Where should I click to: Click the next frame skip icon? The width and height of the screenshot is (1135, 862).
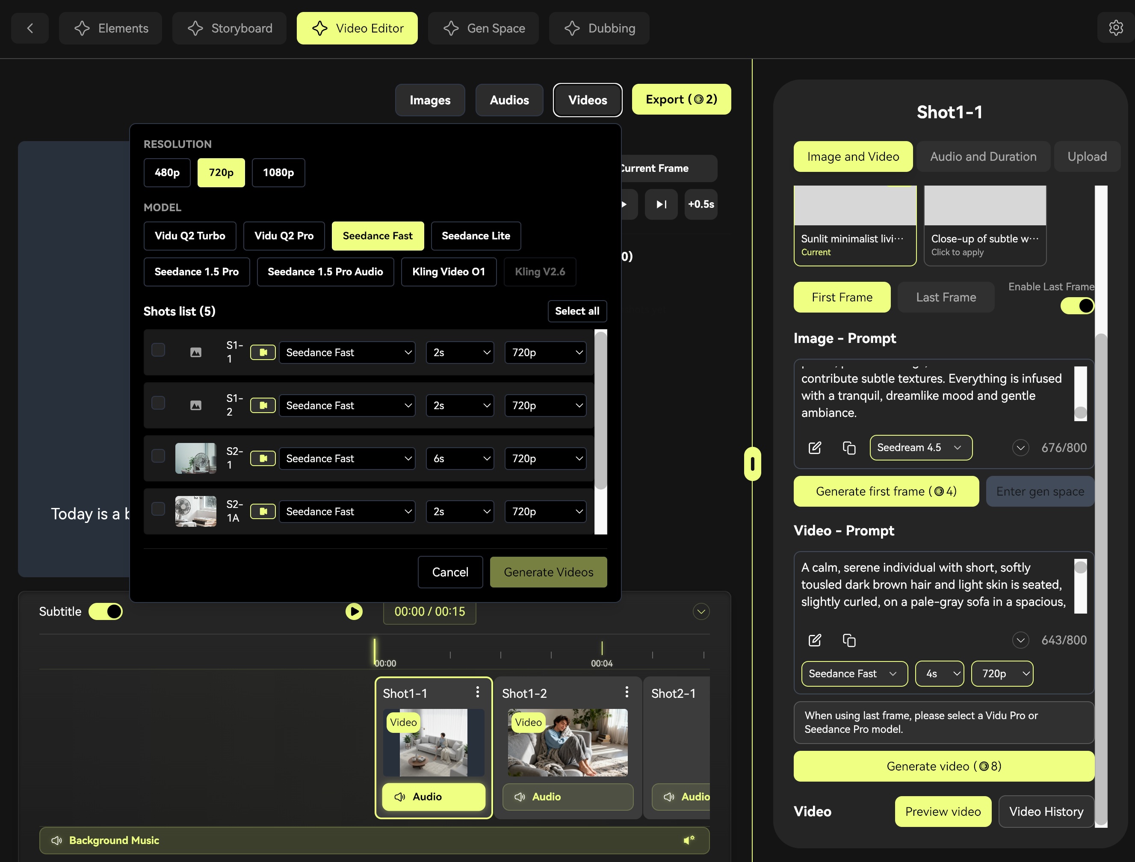click(x=662, y=204)
